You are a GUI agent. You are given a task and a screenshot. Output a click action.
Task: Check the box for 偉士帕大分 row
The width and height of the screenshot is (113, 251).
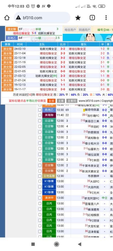pyautogui.click(x=40, y=143)
